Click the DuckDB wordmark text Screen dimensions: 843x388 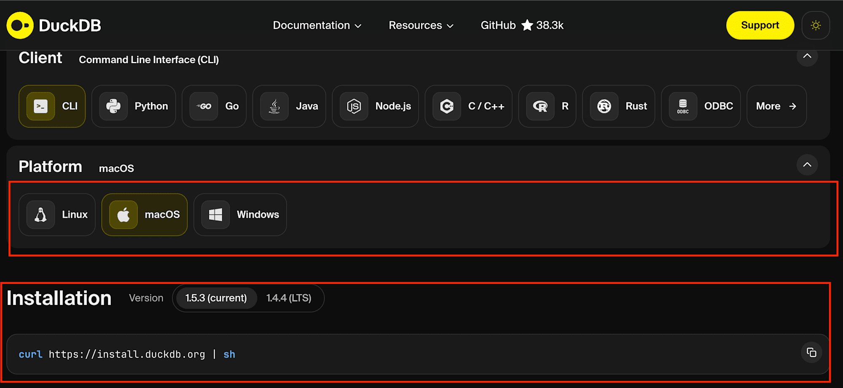[x=70, y=26]
